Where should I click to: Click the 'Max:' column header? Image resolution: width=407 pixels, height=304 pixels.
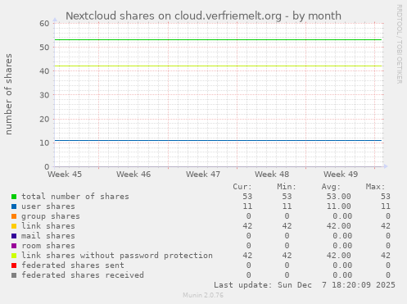point(376,187)
